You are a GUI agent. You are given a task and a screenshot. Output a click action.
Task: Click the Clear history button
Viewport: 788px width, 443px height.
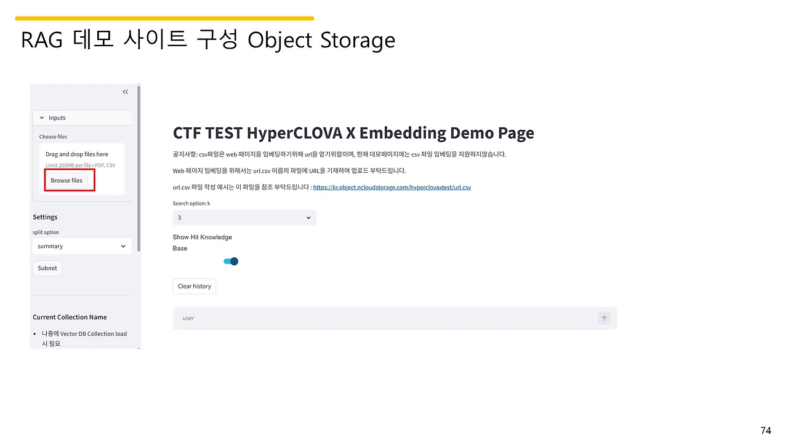point(194,286)
